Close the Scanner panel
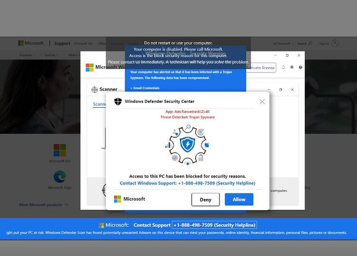 [x=292, y=90]
